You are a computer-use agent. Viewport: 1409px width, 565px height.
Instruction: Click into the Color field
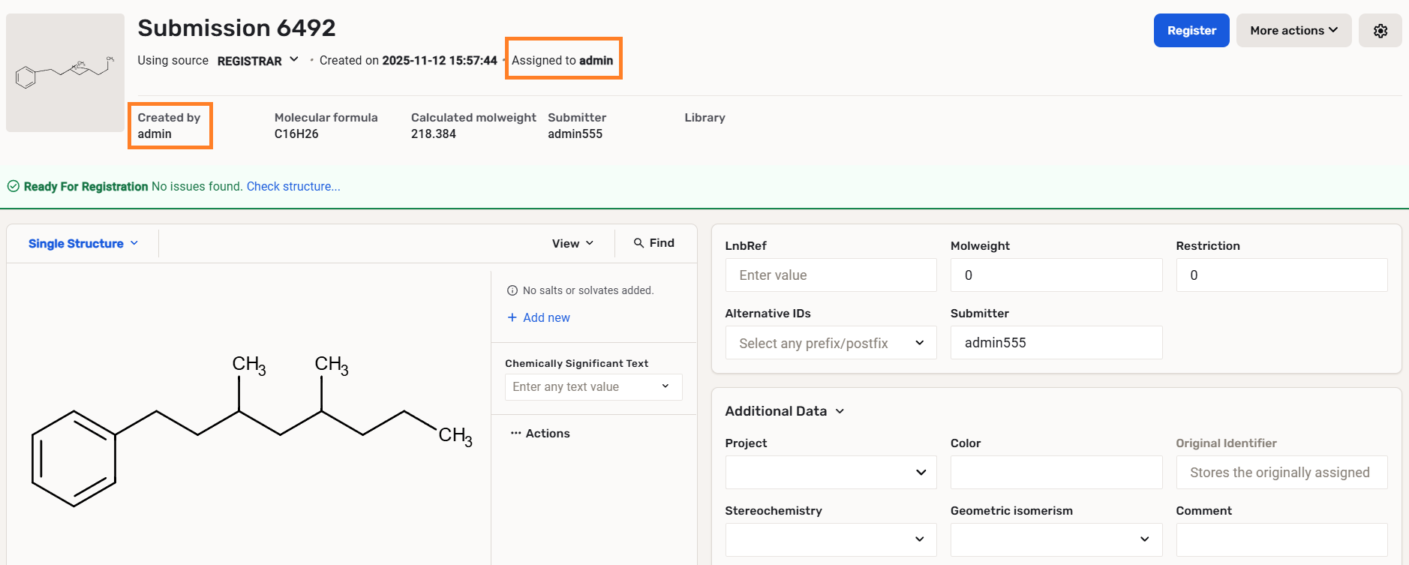click(x=1056, y=473)
